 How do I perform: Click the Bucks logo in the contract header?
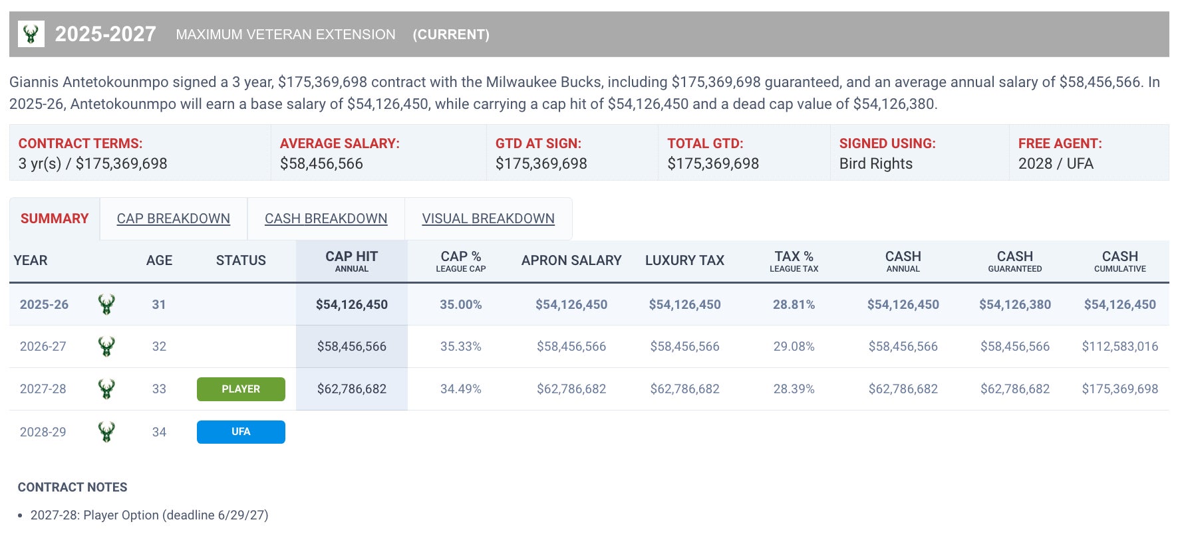tap(31, 34)
